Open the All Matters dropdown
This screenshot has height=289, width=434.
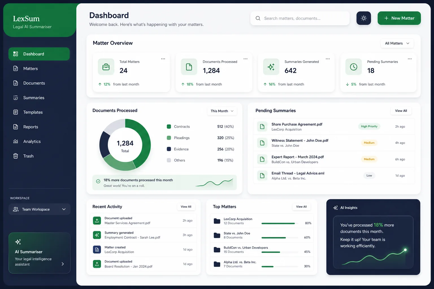(x=397, y=43)
